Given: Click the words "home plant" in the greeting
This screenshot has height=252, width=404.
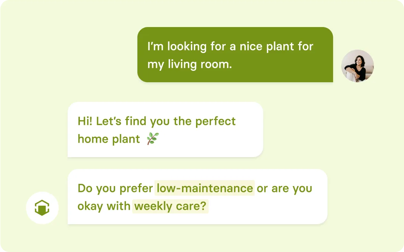Looking at the screenshot, I should (109, 139).
